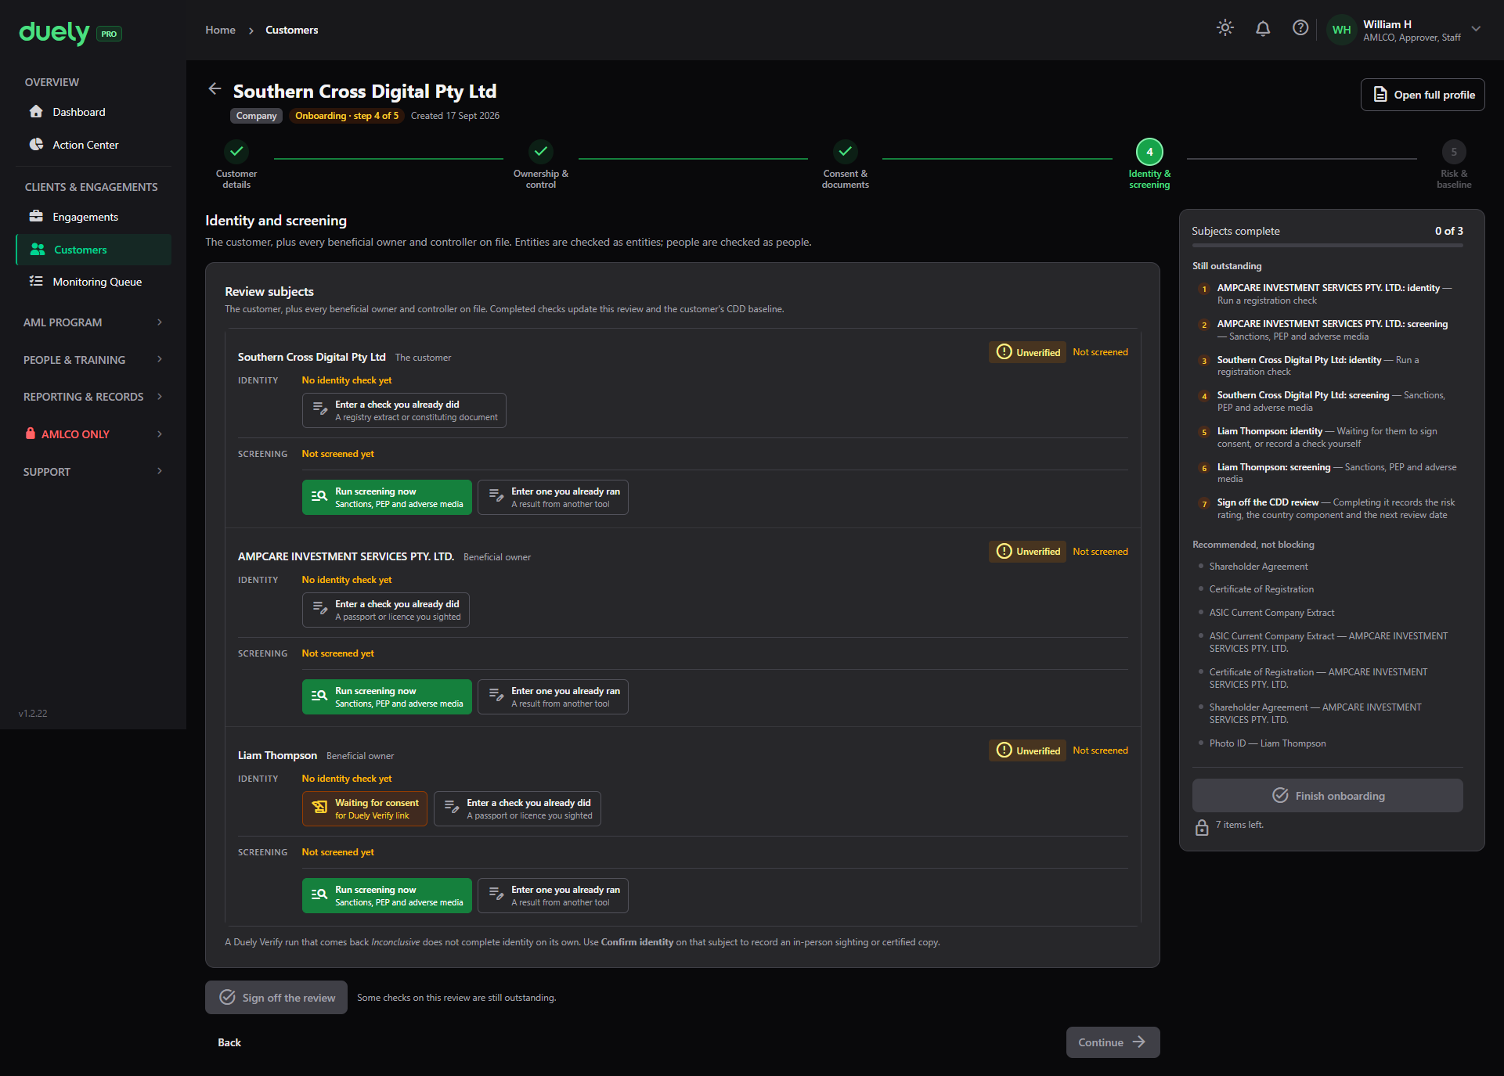Click the PRO plan badge
This screenshot has height=1076, width=1504.
pos(109,34)
